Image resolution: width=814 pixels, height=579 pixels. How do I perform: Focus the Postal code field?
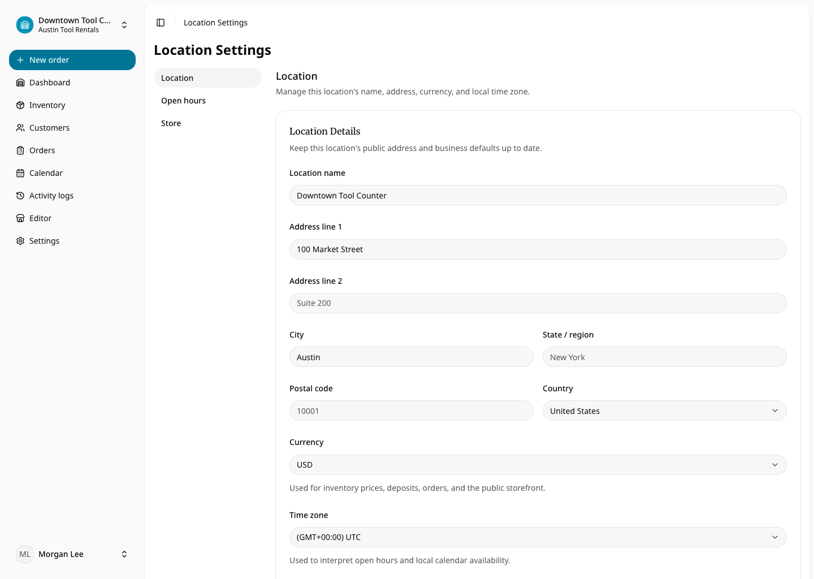click(x=411, y=411)
